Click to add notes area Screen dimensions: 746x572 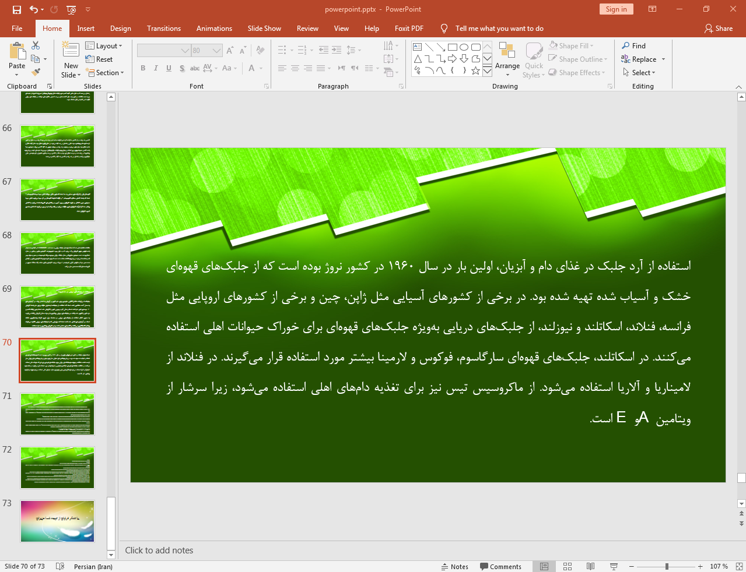point(159,550)
